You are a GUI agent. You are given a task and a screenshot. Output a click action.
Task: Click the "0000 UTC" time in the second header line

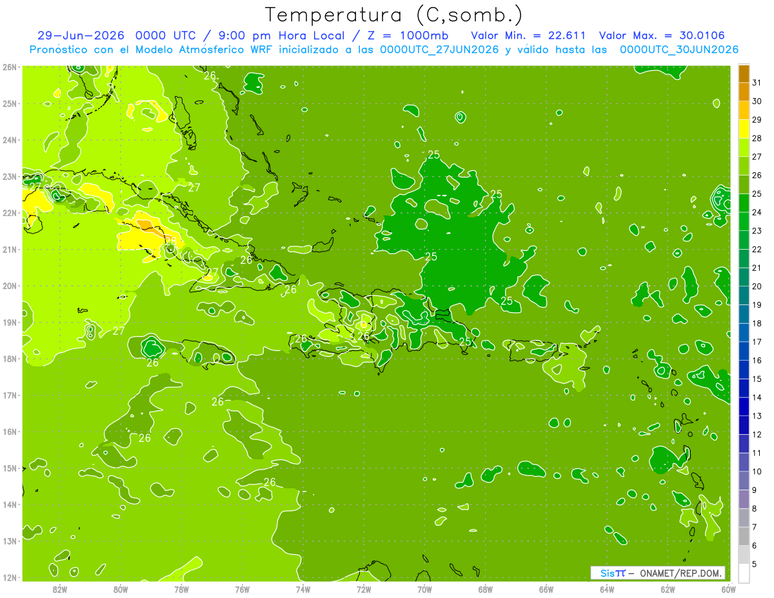166,35
